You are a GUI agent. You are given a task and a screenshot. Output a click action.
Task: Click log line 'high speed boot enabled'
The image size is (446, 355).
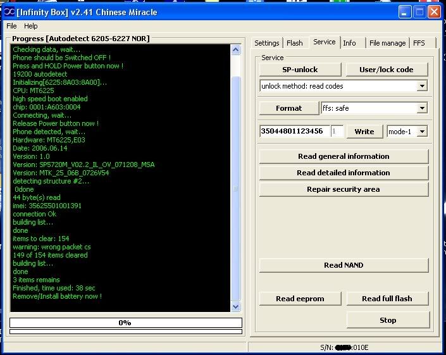tap(50, 99)
